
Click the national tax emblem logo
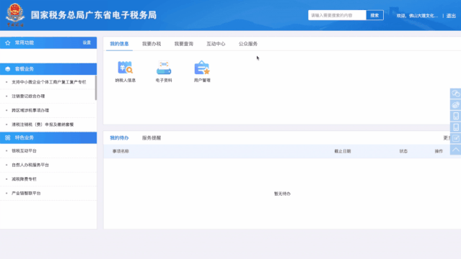(14, 15)
